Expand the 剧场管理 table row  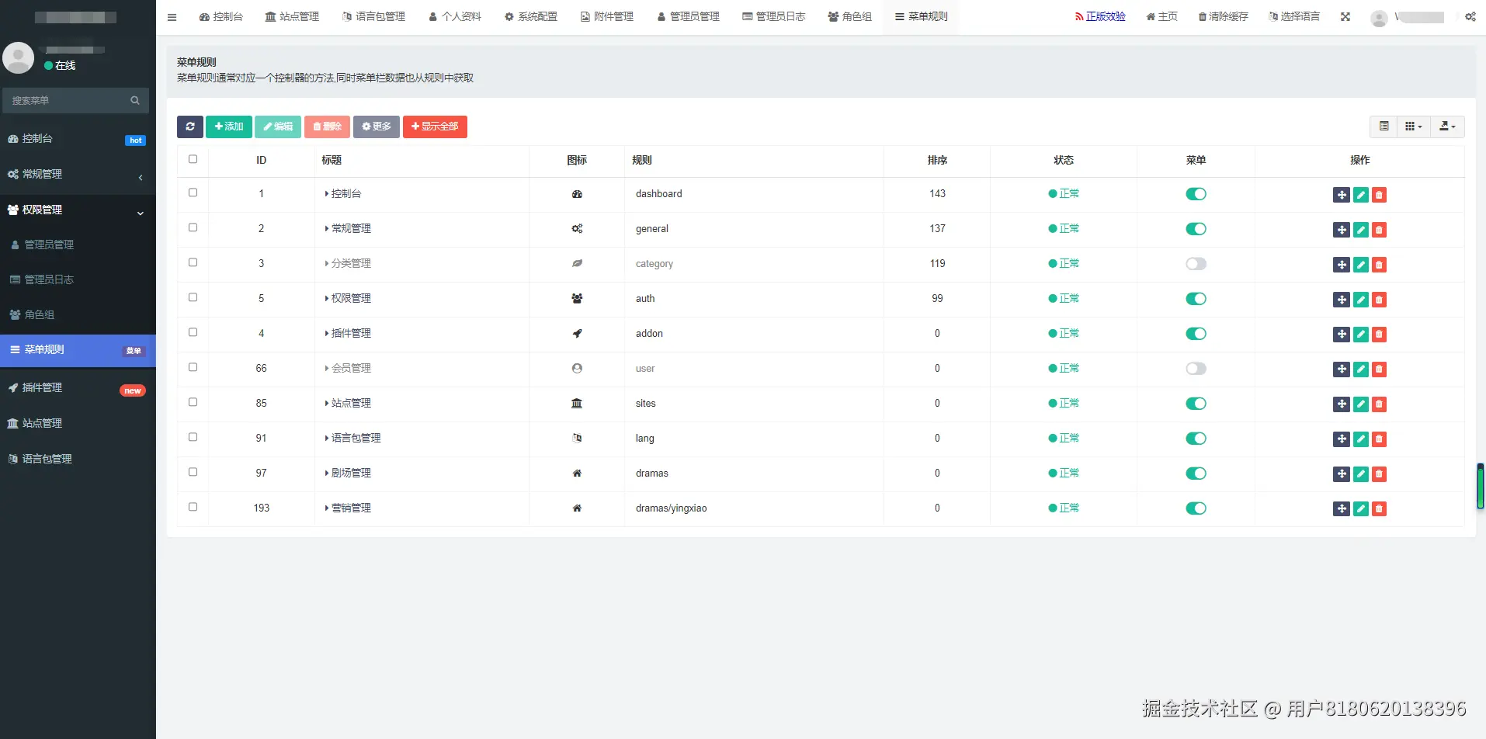[327, 474]
